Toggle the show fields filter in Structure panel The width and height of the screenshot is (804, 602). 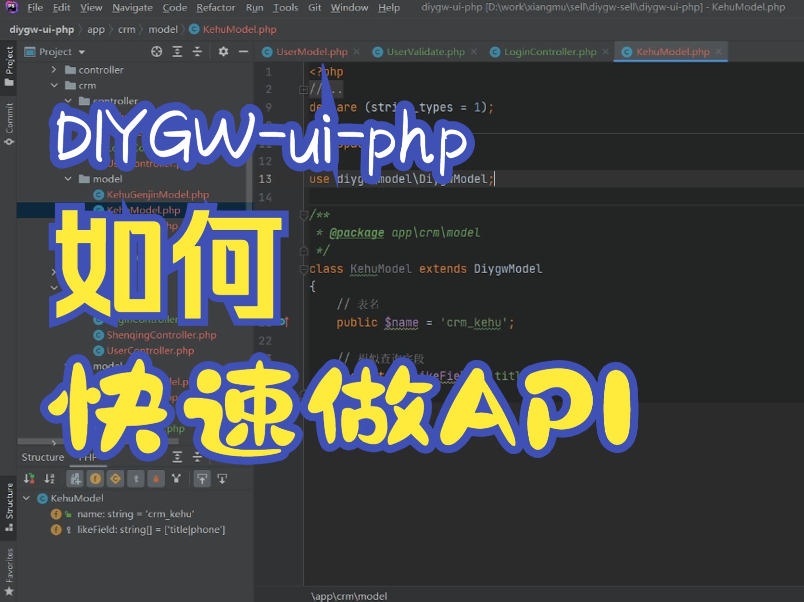point(95,478)
